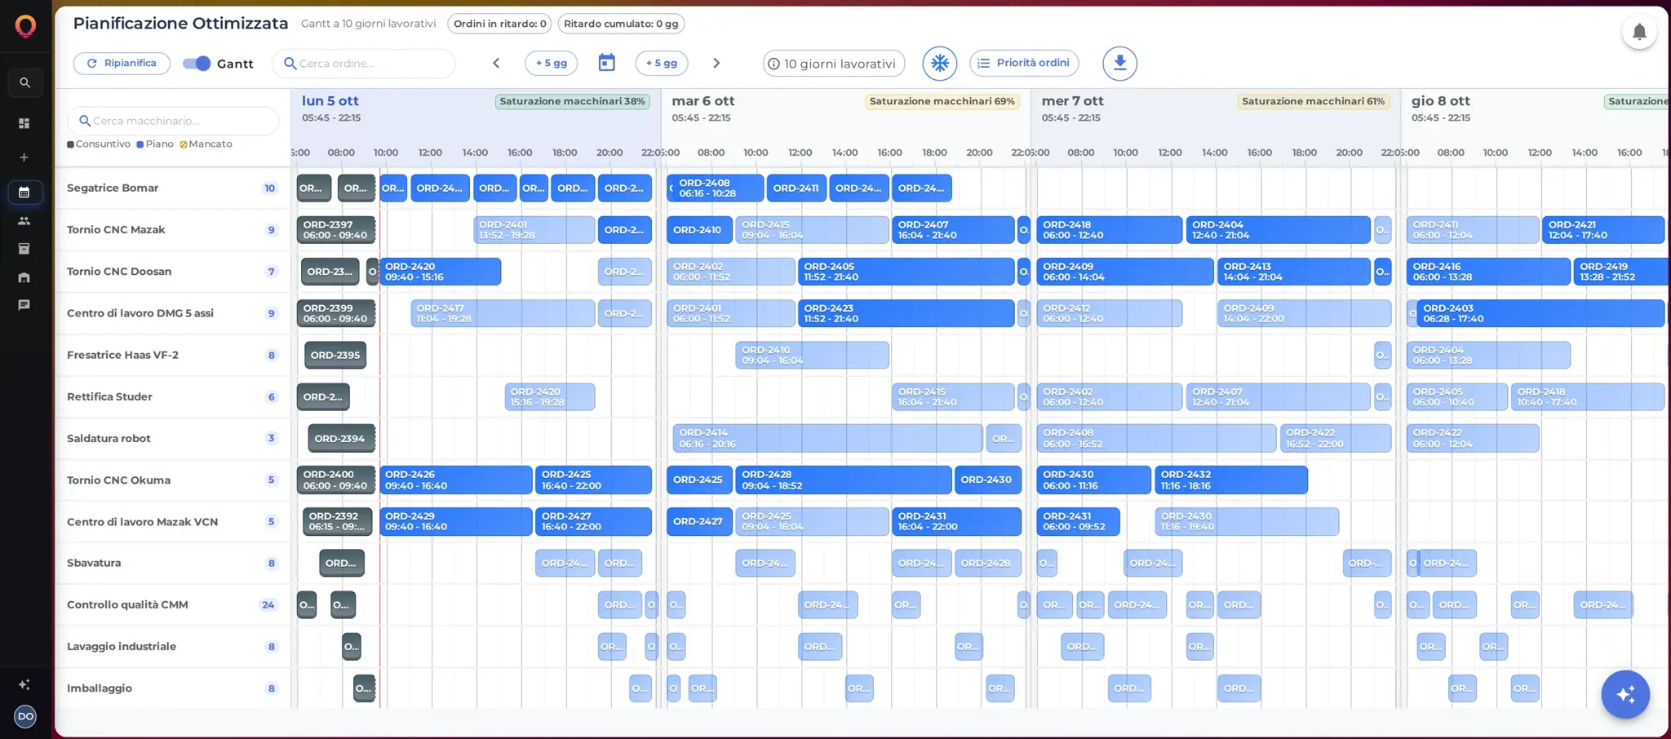
Task: Open the sidebar calendar planning icon
Action: (x=24, y=192)
